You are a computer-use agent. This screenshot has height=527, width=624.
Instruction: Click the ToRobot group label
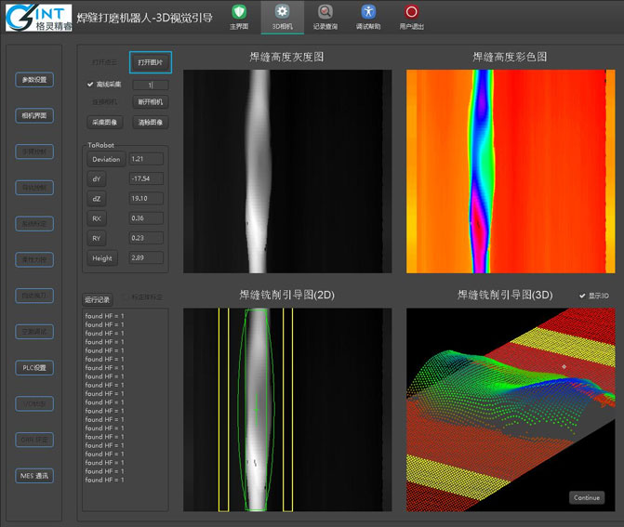100,145
